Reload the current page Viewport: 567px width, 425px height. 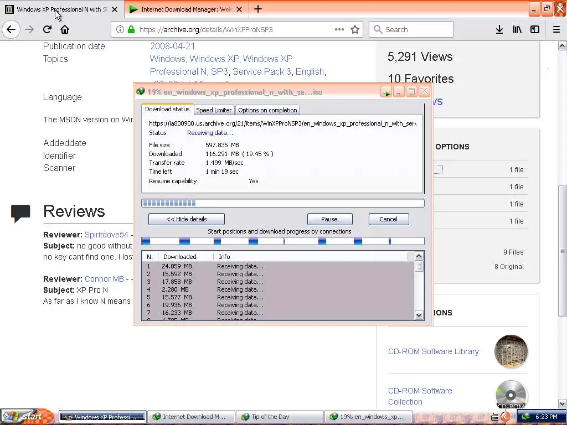(47, 29)
